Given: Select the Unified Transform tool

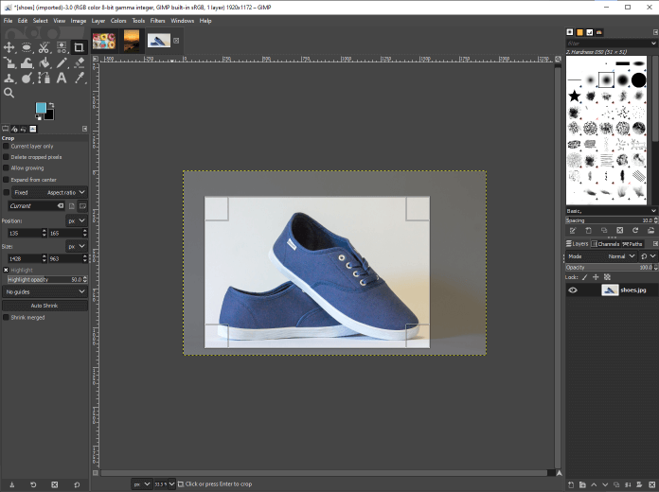Looking at the screenshot, I should (9, 63).
